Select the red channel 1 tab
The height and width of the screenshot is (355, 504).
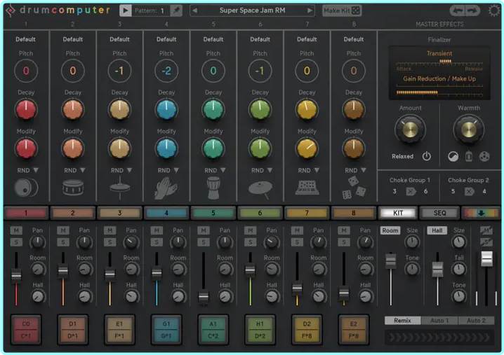point(26,213)
